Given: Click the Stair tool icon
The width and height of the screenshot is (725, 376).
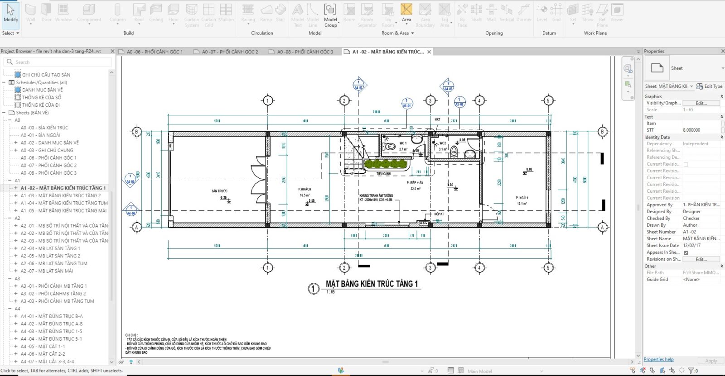Looking at the screenshot, I should tap(280, 10).
